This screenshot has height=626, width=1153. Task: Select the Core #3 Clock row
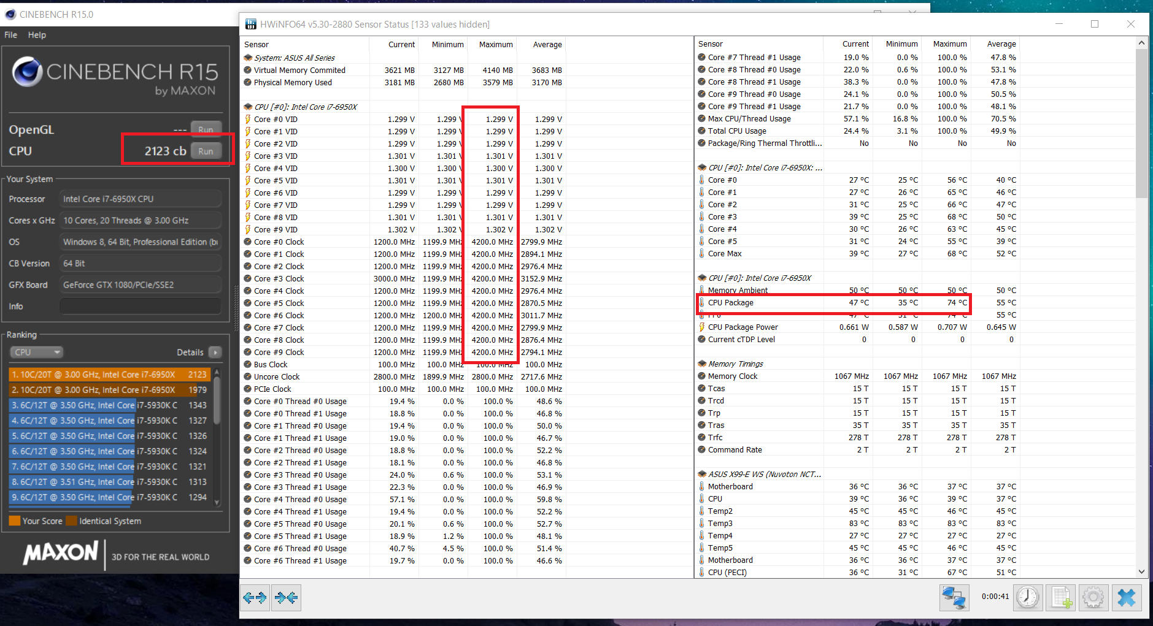(x=403, y=278)
